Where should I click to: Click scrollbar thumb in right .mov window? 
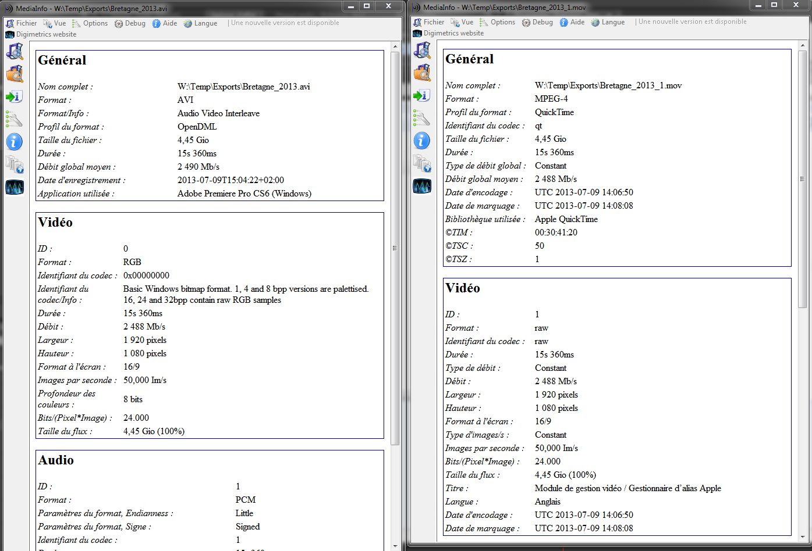point(802,179)
